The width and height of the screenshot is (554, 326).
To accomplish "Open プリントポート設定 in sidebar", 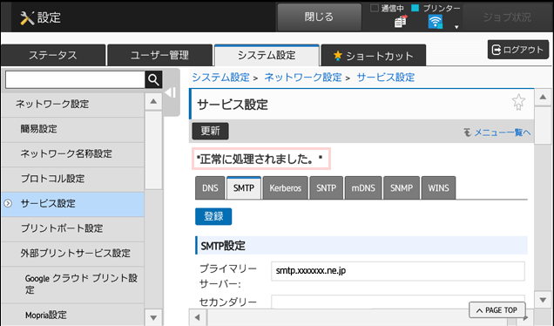I will 73,228.
